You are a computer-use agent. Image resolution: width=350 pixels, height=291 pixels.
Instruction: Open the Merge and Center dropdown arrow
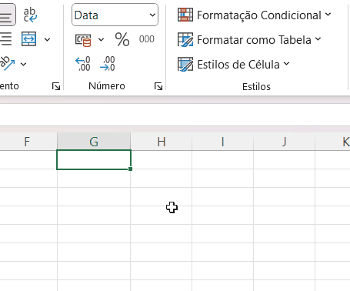coord(47,39)
